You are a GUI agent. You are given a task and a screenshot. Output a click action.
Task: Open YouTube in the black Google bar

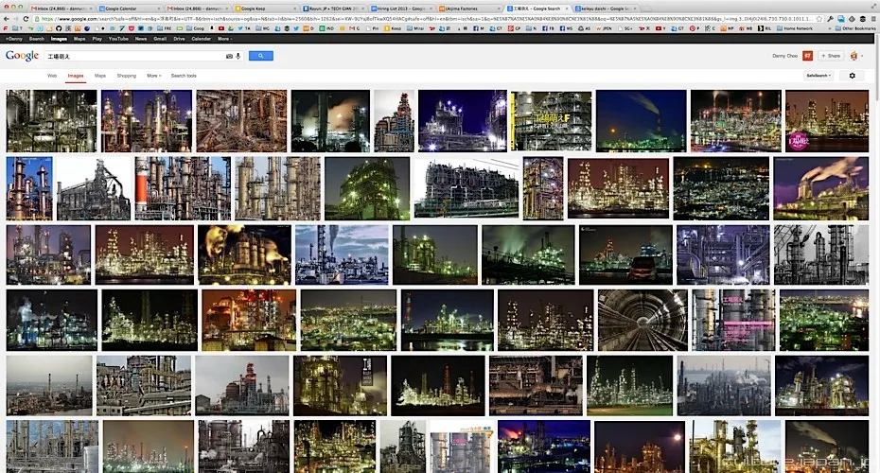point(118,39)
